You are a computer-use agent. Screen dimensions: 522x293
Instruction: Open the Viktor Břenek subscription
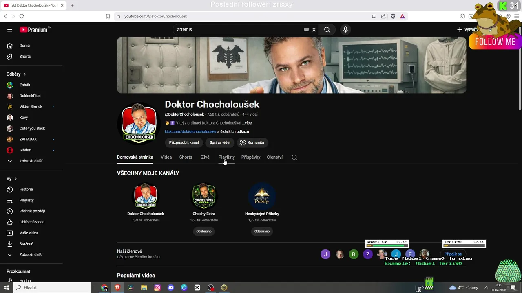[31, 107]
